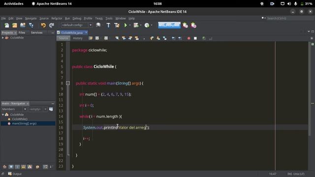The height and width of the screenshot is (177, 315).
Task: Click the Find Selection magnifier icon in the editor toolbar
Action: coord(117,38)
